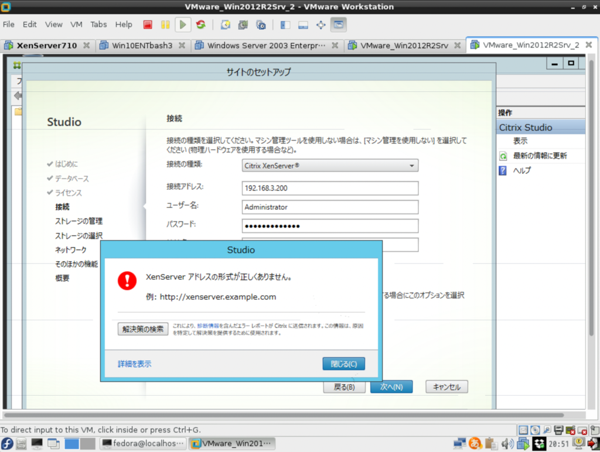Click the full screen arrows icon
This screenshot has height=452, width=600.
pyautogui.click(x=321, y=25)
